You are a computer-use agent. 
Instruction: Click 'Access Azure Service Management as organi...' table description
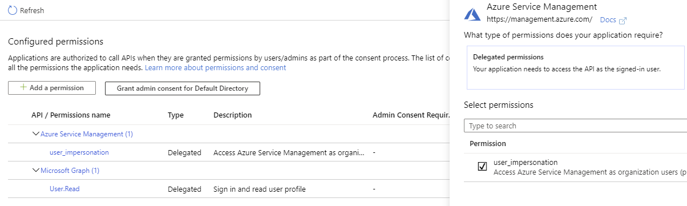tap(289, 152)
